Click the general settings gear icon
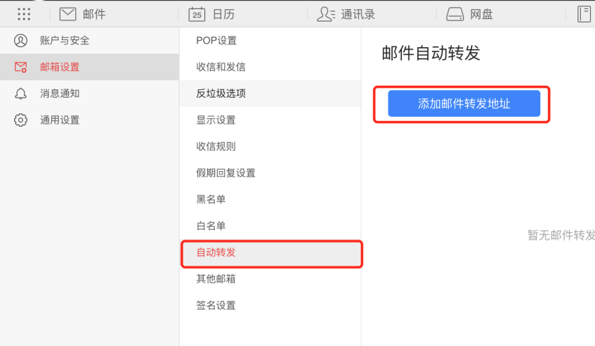 (20, 120)
